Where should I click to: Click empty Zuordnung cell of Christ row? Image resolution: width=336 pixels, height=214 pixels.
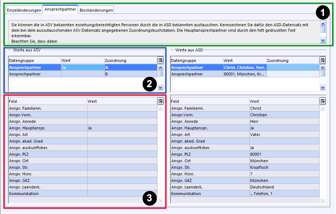click(293, 67)
